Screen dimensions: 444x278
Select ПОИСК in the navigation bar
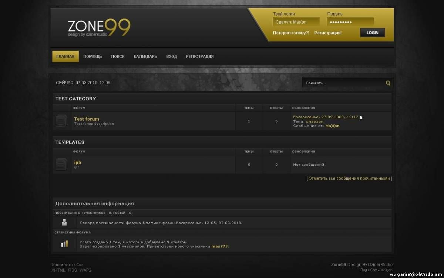[118, 56]
